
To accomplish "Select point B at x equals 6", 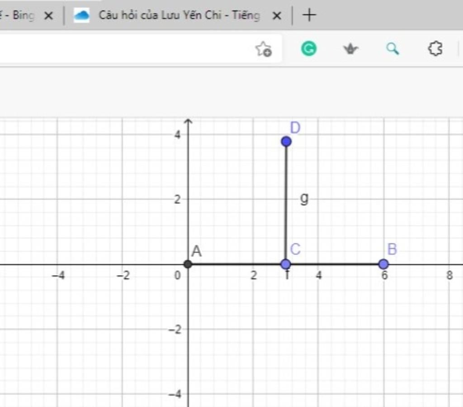I will click(x=383, y=264).
